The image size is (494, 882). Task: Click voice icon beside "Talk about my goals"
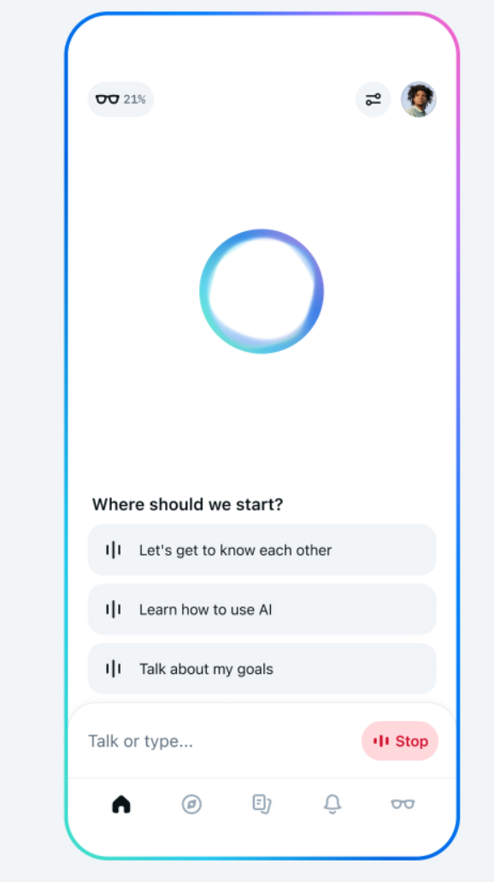(x=114, y=669)
